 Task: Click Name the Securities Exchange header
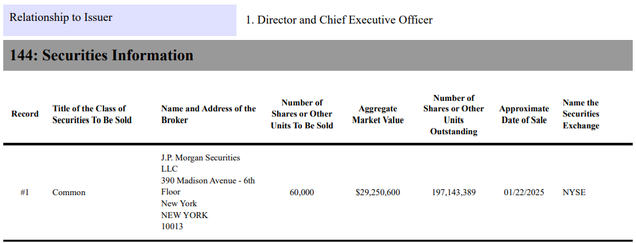[x=581, y=115]
